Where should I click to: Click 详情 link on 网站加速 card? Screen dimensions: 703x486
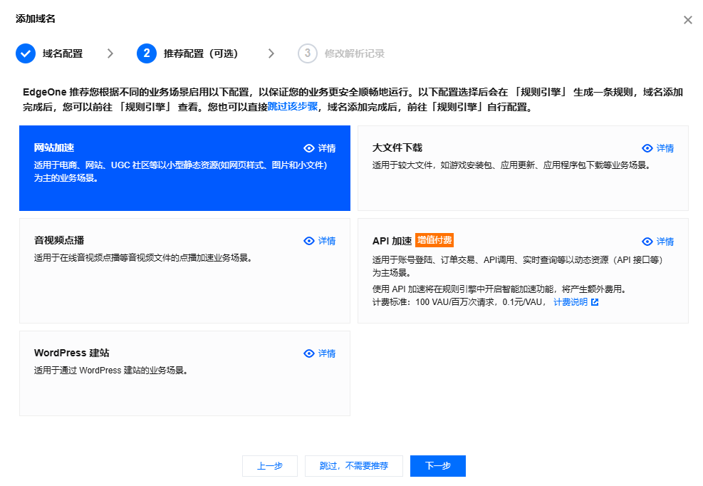[x=327, y=148]
